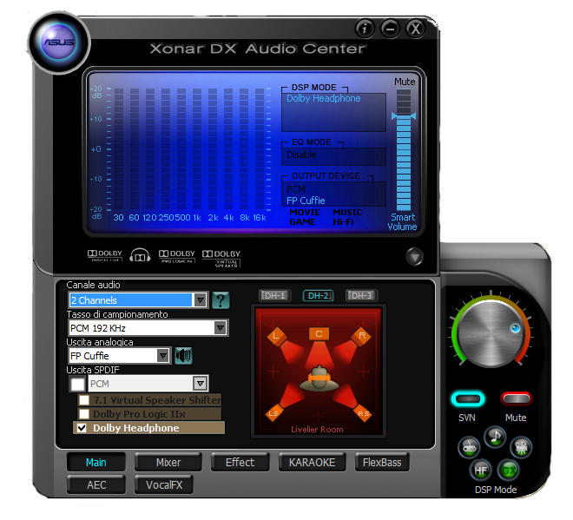The image size is (573, 520).
Task: Select the DH-3 room mode
Action: point(361,295)
